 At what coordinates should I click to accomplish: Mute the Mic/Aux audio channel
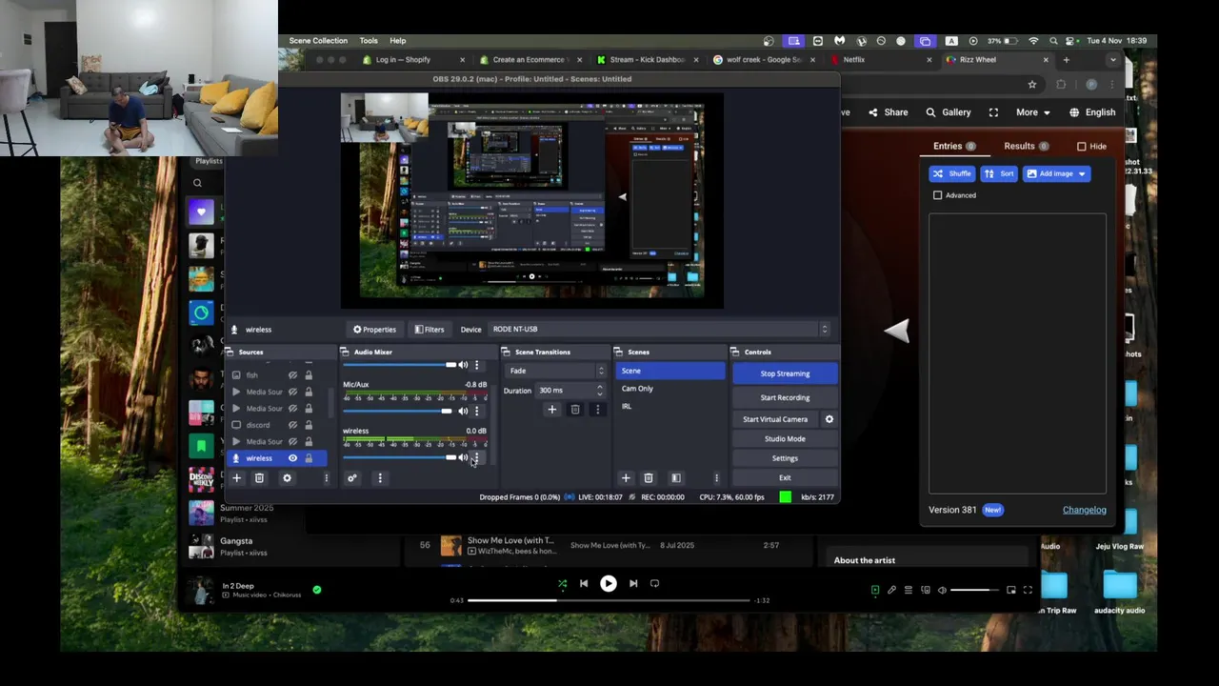click(463, 411)
